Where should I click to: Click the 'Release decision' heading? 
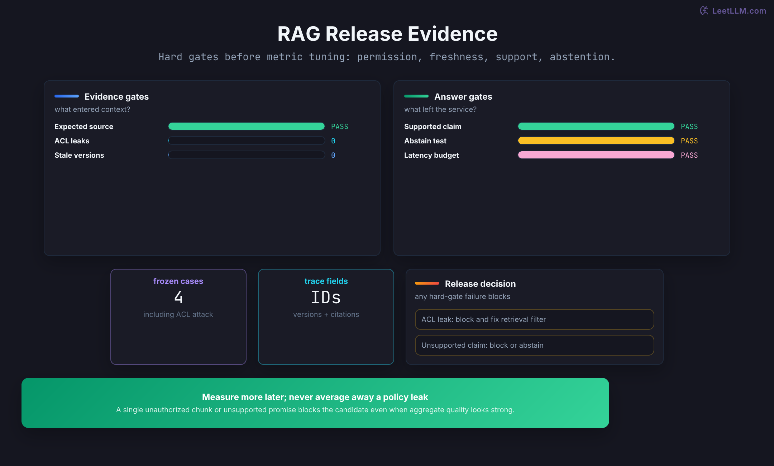(x=480, y=284)
